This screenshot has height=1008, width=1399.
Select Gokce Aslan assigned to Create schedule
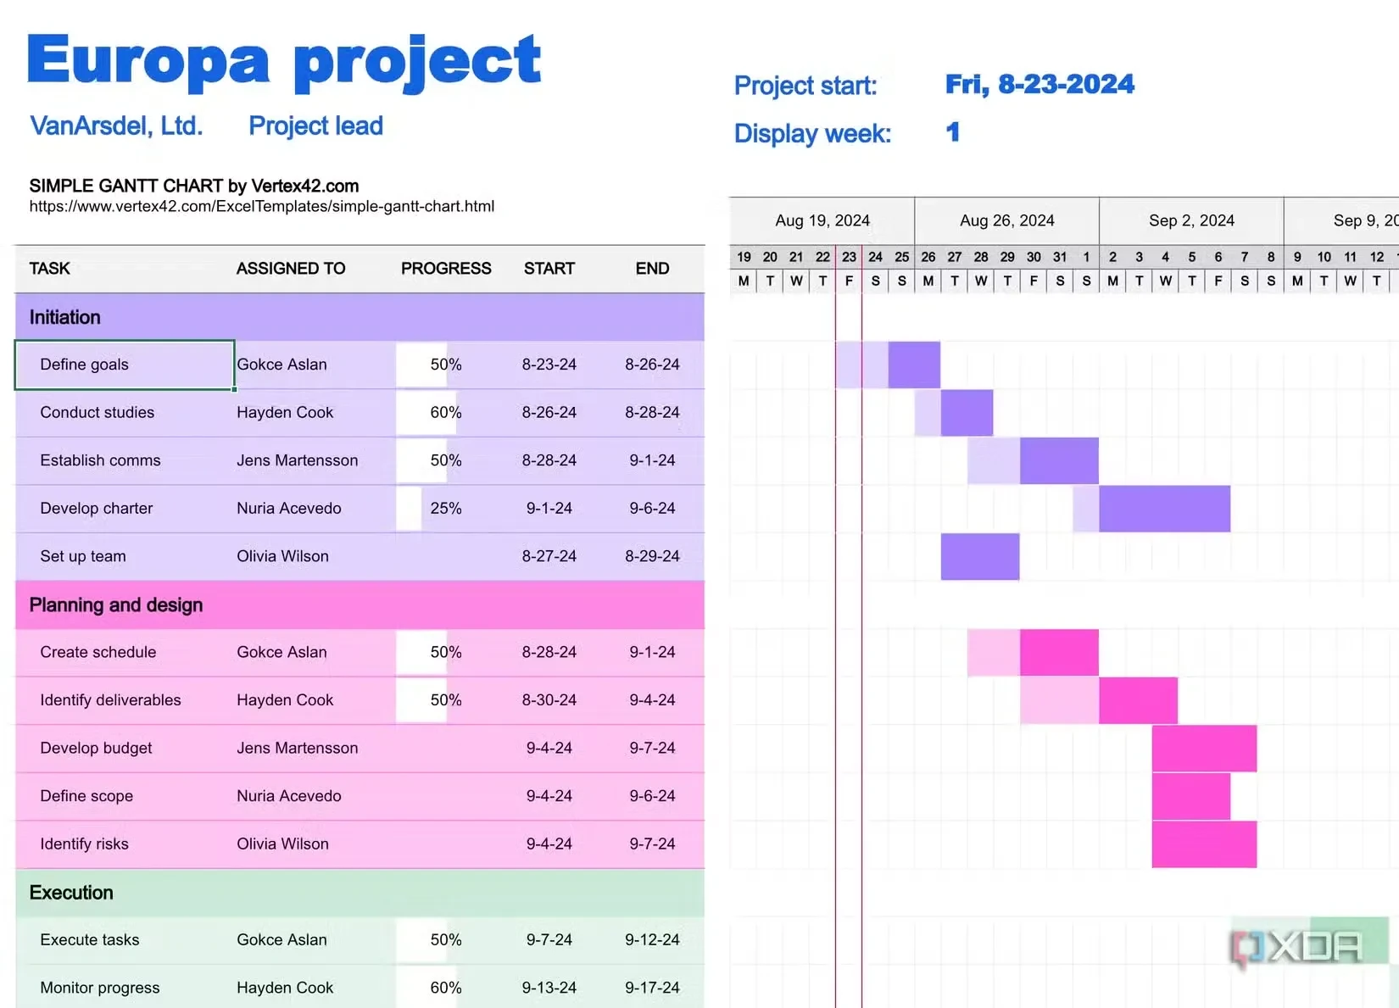pyautogui.click(x=281, y=652)
